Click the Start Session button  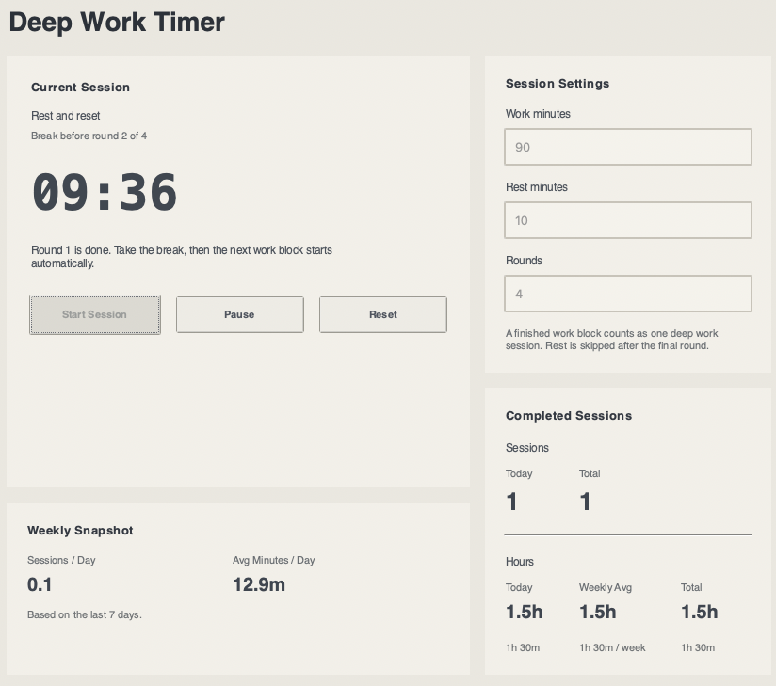click(x=94, y=314)
